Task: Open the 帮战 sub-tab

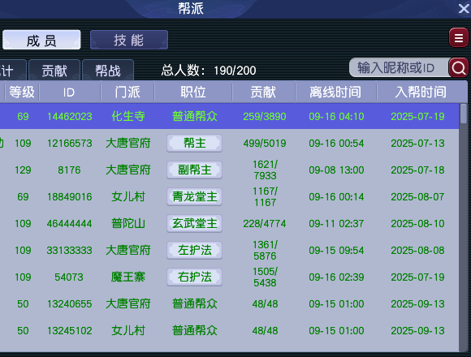Action: (x=108, y=71)
